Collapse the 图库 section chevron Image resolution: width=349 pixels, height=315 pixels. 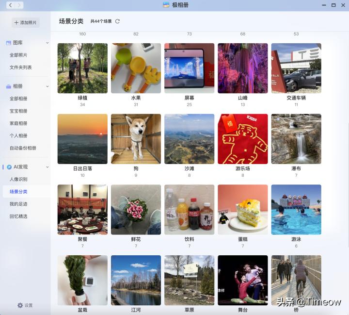tap(48, 43)
